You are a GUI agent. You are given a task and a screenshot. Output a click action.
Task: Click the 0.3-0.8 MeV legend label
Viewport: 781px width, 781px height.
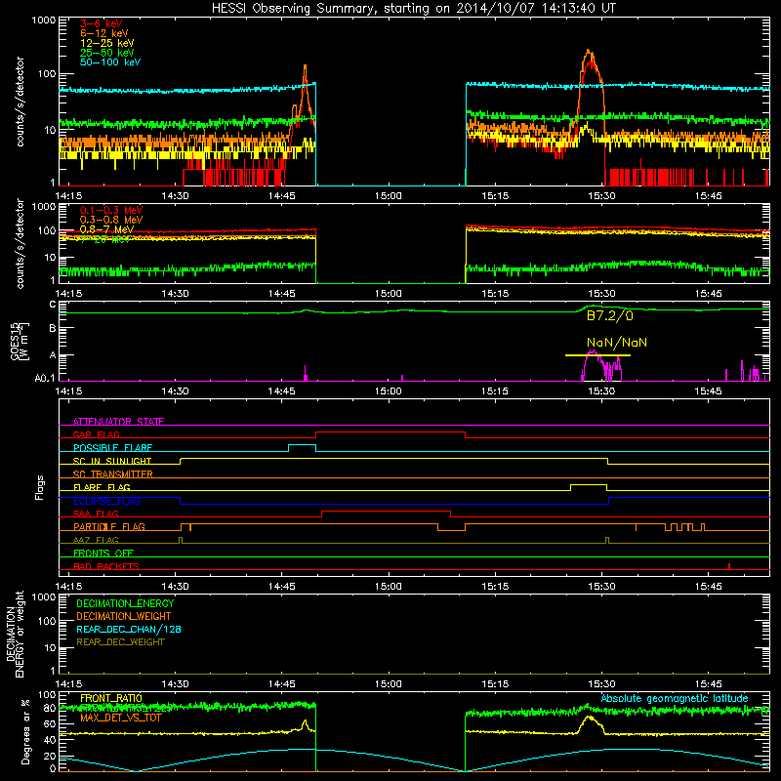(x=111, y=220)
